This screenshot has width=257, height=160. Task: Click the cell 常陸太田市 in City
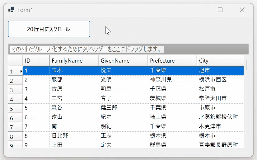[220, 99]
